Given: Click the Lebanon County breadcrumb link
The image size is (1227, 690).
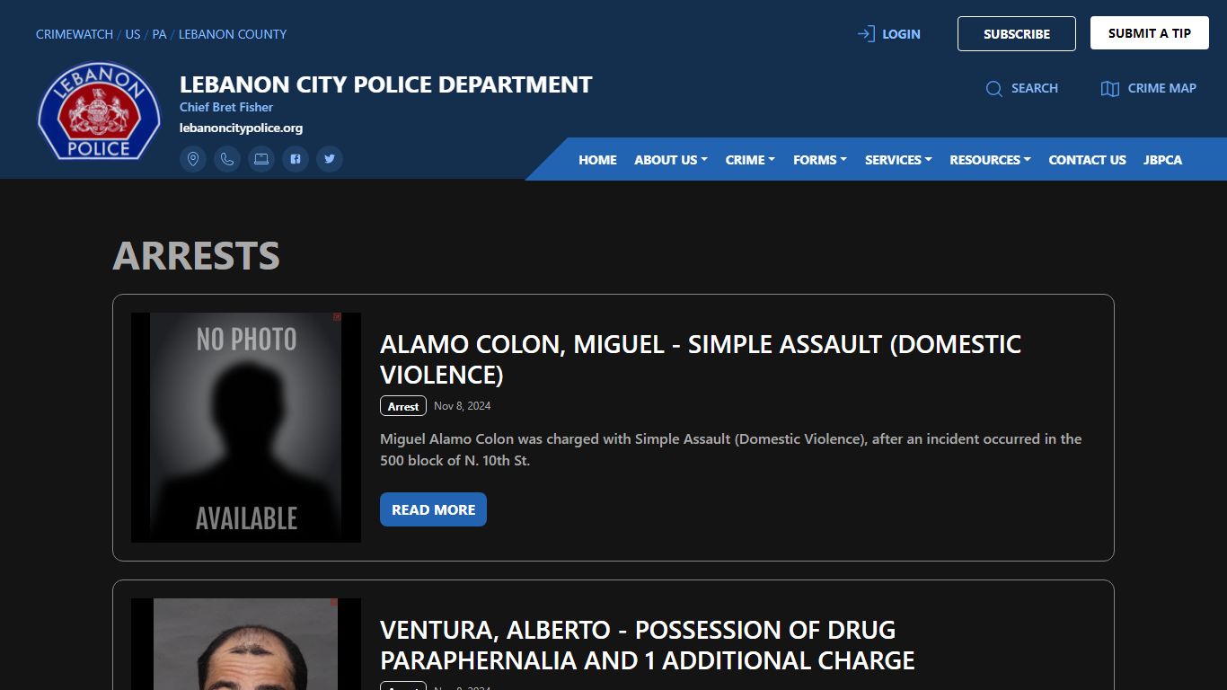Looking at the screenshot, I should point(233,34).
